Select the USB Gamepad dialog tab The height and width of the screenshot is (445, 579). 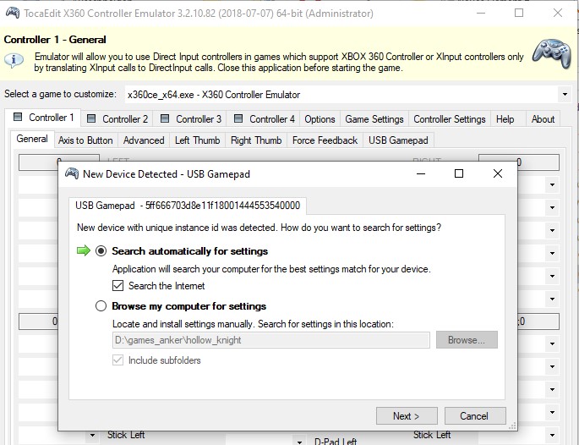[188, 205]
